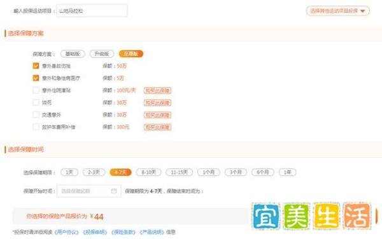Open the 《保险条款》 link
Viewport: 382px width, 239px height.
coord(124,232)
